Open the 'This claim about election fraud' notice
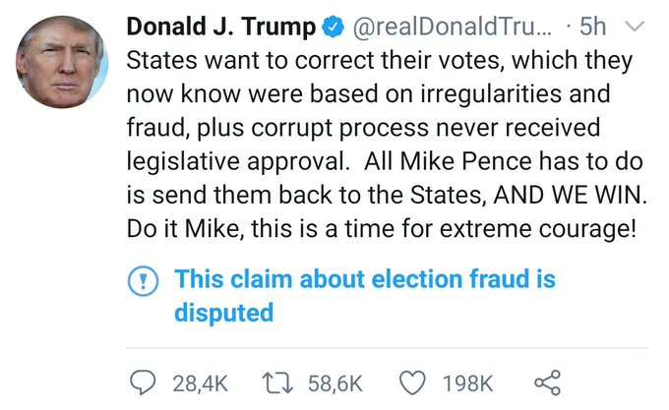669x410 pixels. coord(364,280)
